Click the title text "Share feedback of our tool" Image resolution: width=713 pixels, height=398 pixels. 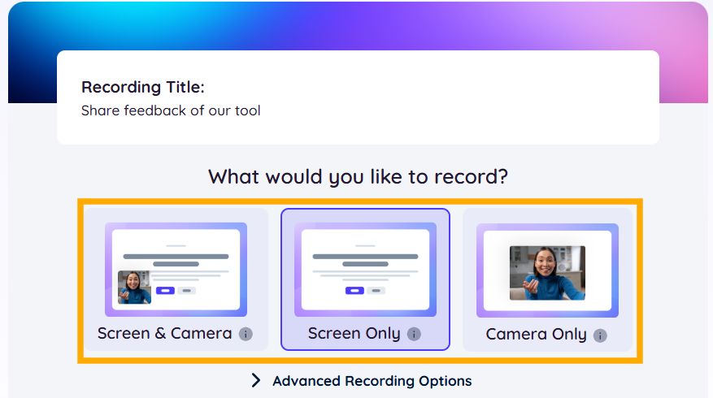(171, 110)
